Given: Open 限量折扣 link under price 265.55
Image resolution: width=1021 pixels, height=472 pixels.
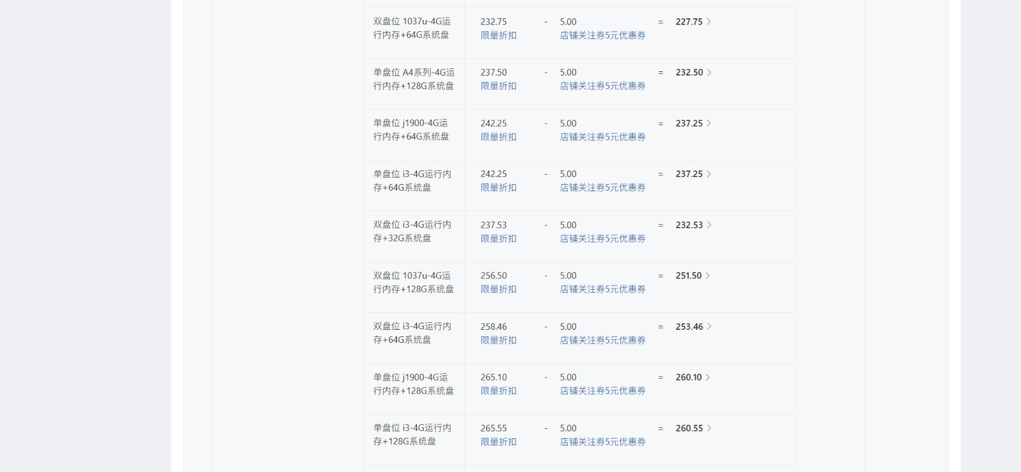Looking at the screenshot, I should 498,442.
